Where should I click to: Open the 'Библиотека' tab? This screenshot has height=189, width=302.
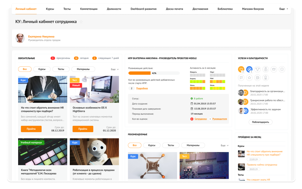pos(225,9)
